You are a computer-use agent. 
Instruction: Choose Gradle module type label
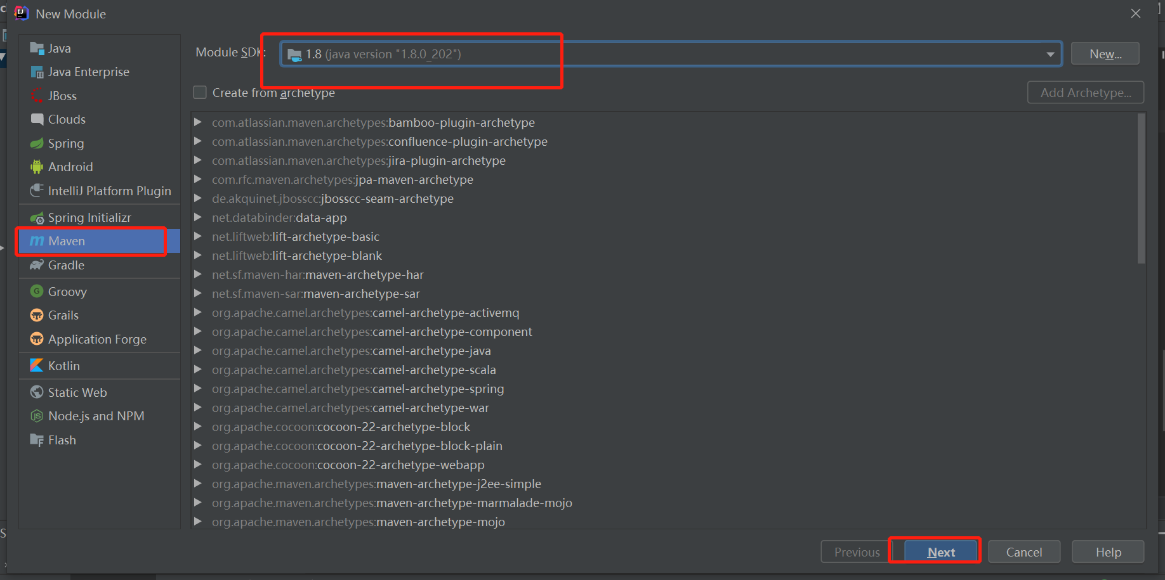pos(66,265)
